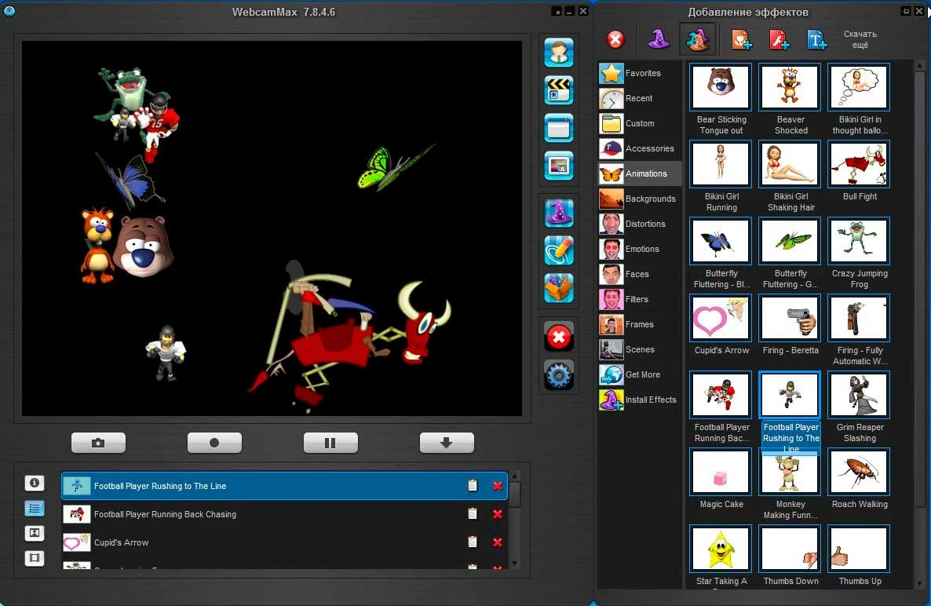Open the wizard hat effects icon
931x606 pixels.
(558, 214)
